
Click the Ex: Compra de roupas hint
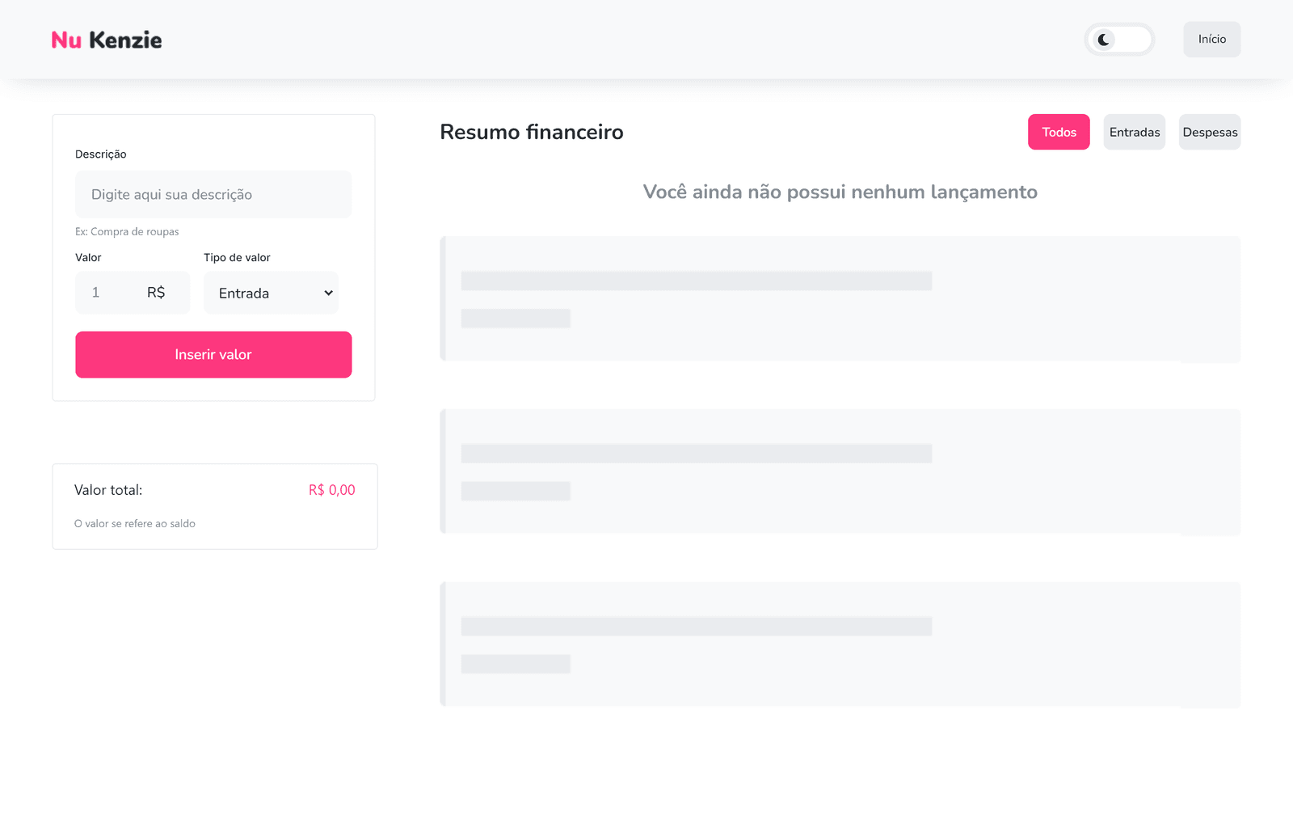[127, 231]
